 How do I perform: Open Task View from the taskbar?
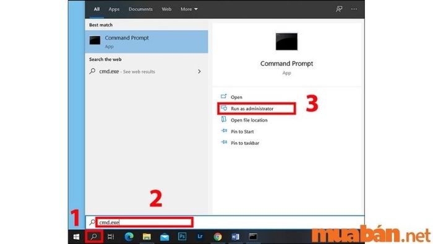pyautogui.click(x=111, y=237)
